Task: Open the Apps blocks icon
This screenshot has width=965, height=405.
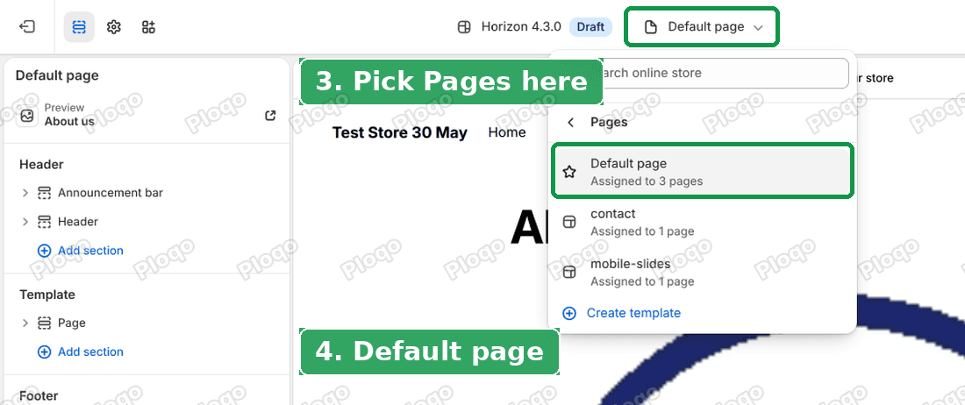Action: [148, 27]
